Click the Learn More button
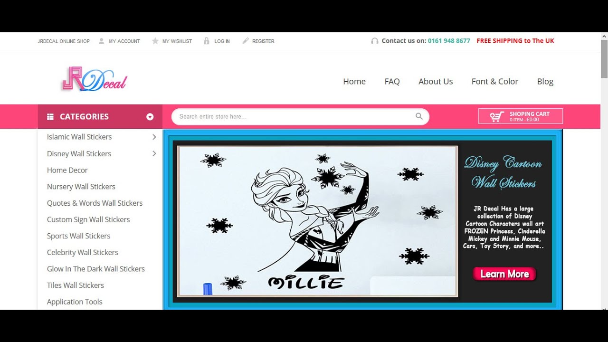The height and width of the screenshot is (342, 608). pos(504,274)
